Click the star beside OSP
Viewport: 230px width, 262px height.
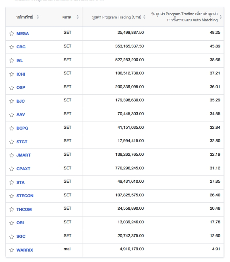(x=12, y=88)
